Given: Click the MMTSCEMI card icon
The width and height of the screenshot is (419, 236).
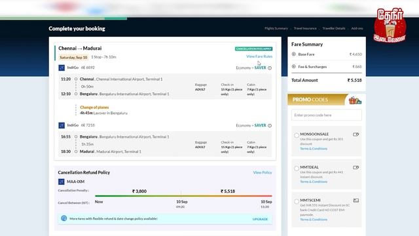Looking at the screenshot, I should pos(356,201).
